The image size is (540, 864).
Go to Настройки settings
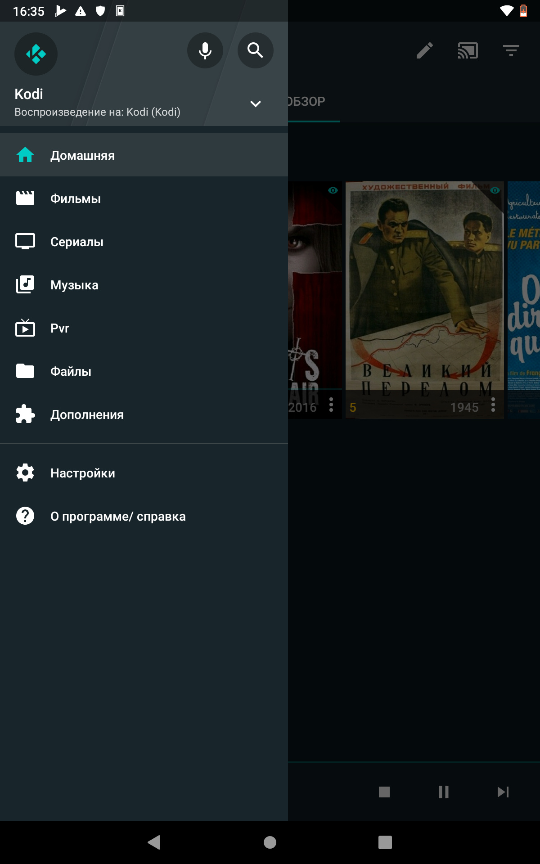83,473
